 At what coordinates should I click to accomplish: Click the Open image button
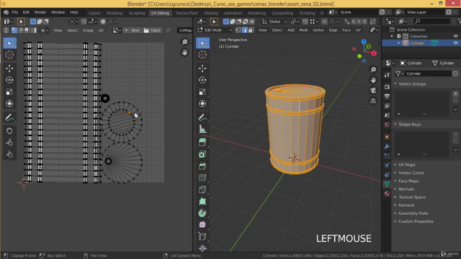pyautogui.click(x=152, y=30)
